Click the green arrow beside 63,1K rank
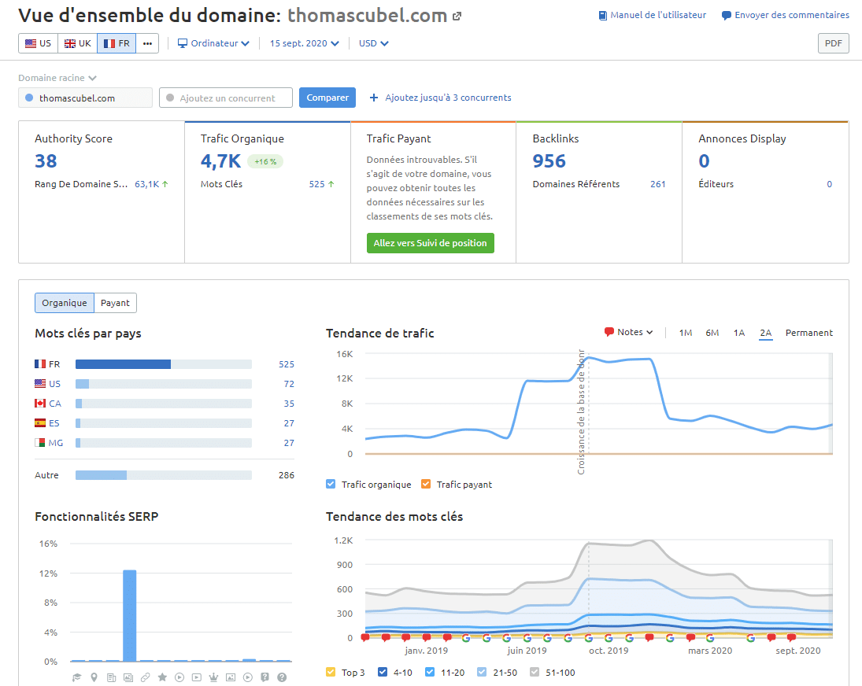The height and width of the screenshot is (686, 862). (165, 184)
